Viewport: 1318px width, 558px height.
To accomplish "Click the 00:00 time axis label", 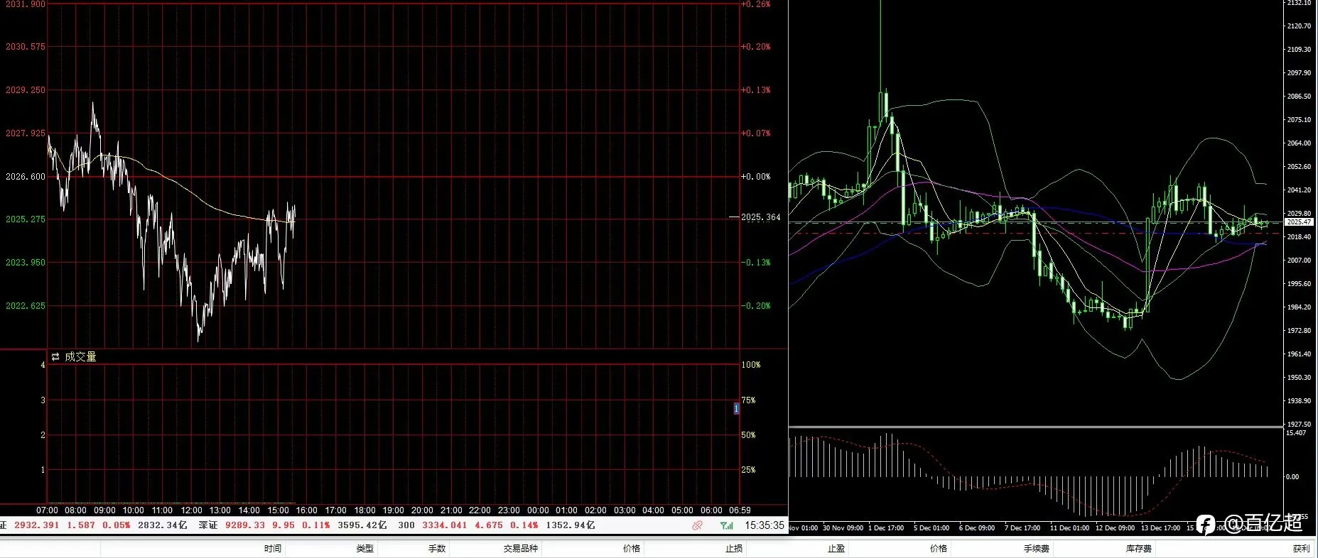I will coord(538,510).
